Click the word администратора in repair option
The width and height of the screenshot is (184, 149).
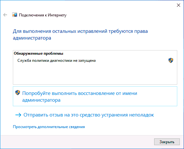[x=41, y=100]
